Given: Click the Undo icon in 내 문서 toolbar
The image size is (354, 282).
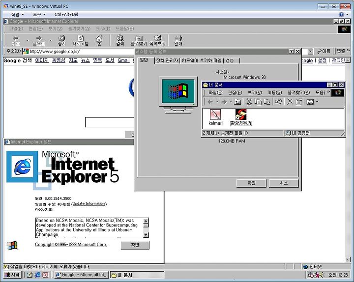Looking at the screenshot, I should (x=278, y=102).
